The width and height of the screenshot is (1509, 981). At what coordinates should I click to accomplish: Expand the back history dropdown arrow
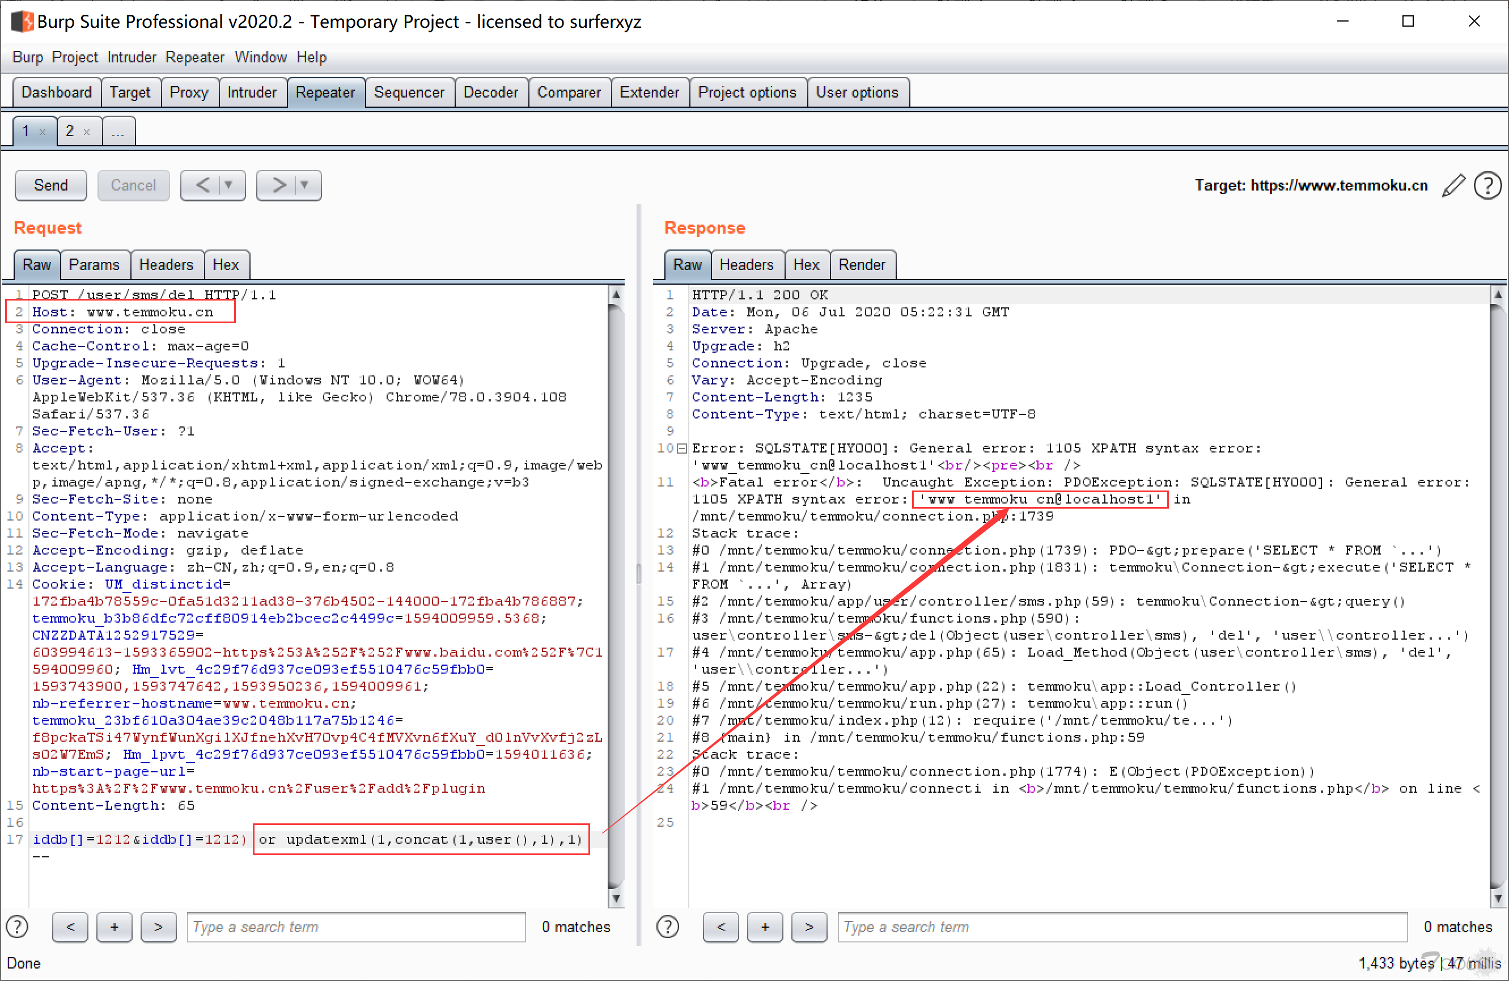pos(229,185)
